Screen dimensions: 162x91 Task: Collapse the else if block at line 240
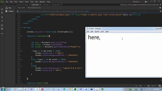pyautogui.click(x=22, y=60)
